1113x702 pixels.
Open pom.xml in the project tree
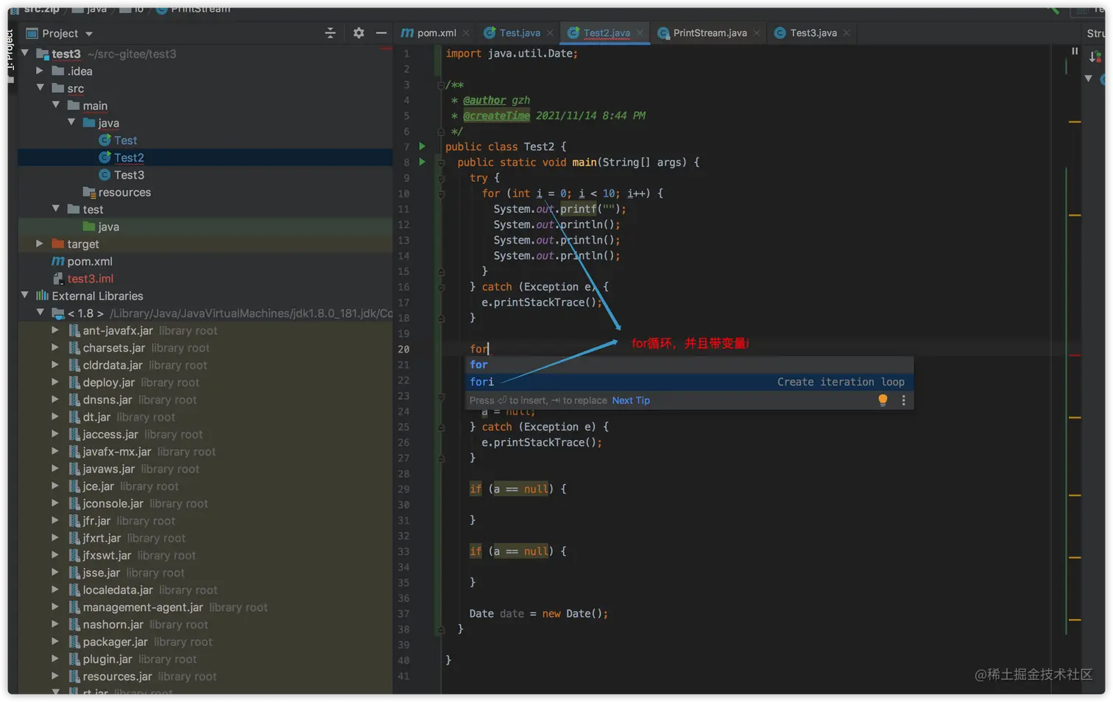pos(89,261)
